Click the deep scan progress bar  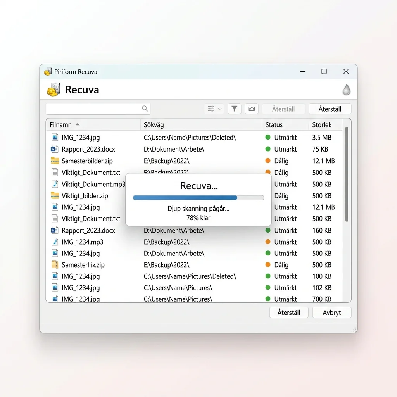(198, 197)
